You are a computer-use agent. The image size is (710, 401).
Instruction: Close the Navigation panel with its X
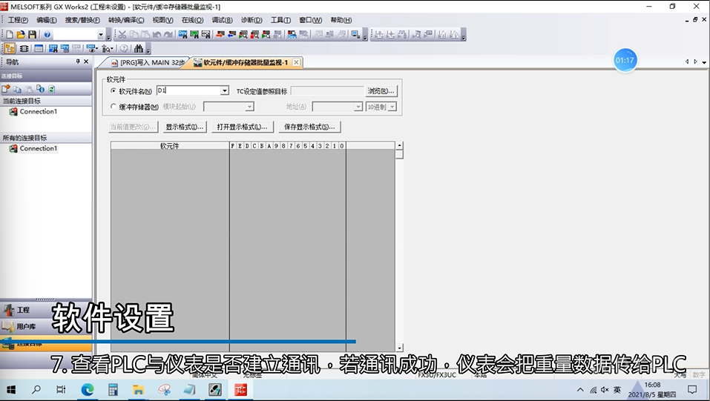(86, 62)
